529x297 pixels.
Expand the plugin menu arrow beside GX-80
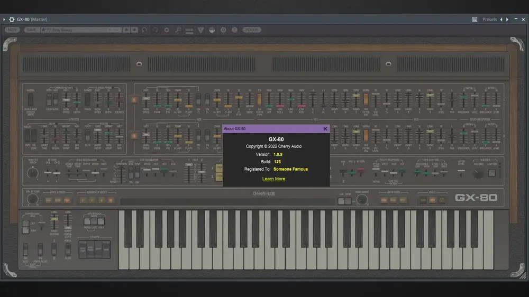click(x=4, y=20)
